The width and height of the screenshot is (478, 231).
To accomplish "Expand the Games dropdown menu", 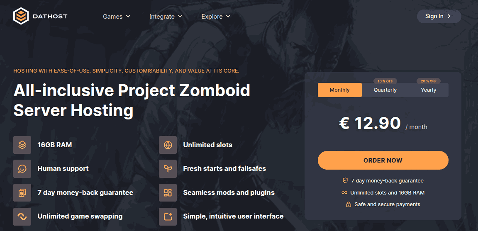I will click(x=117, y=17).
